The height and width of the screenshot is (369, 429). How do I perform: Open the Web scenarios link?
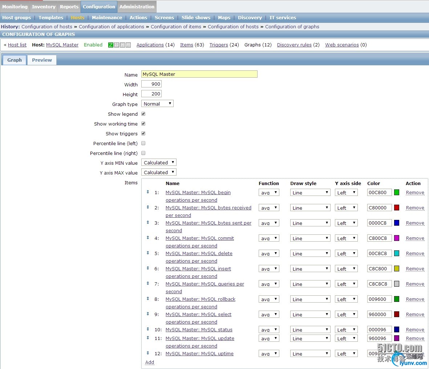[342, 45]
